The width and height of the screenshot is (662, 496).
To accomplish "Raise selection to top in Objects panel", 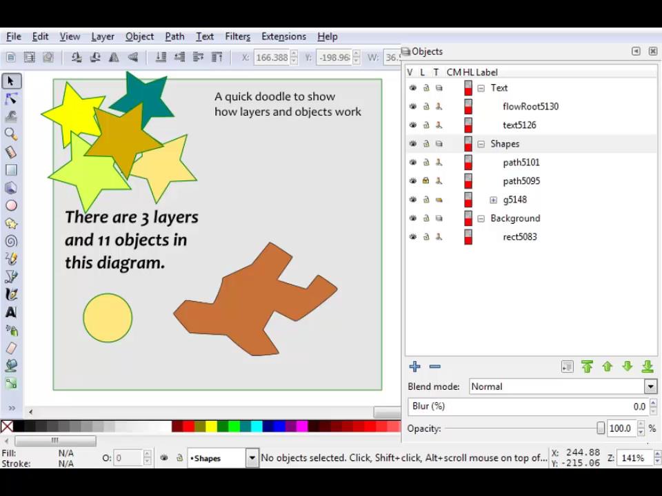I will [587, 366].
